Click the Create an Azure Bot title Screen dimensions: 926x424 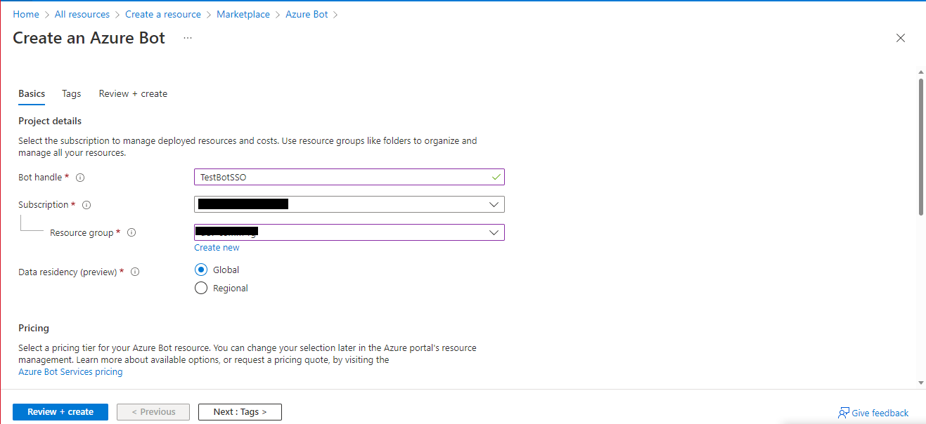pos(89,38)
